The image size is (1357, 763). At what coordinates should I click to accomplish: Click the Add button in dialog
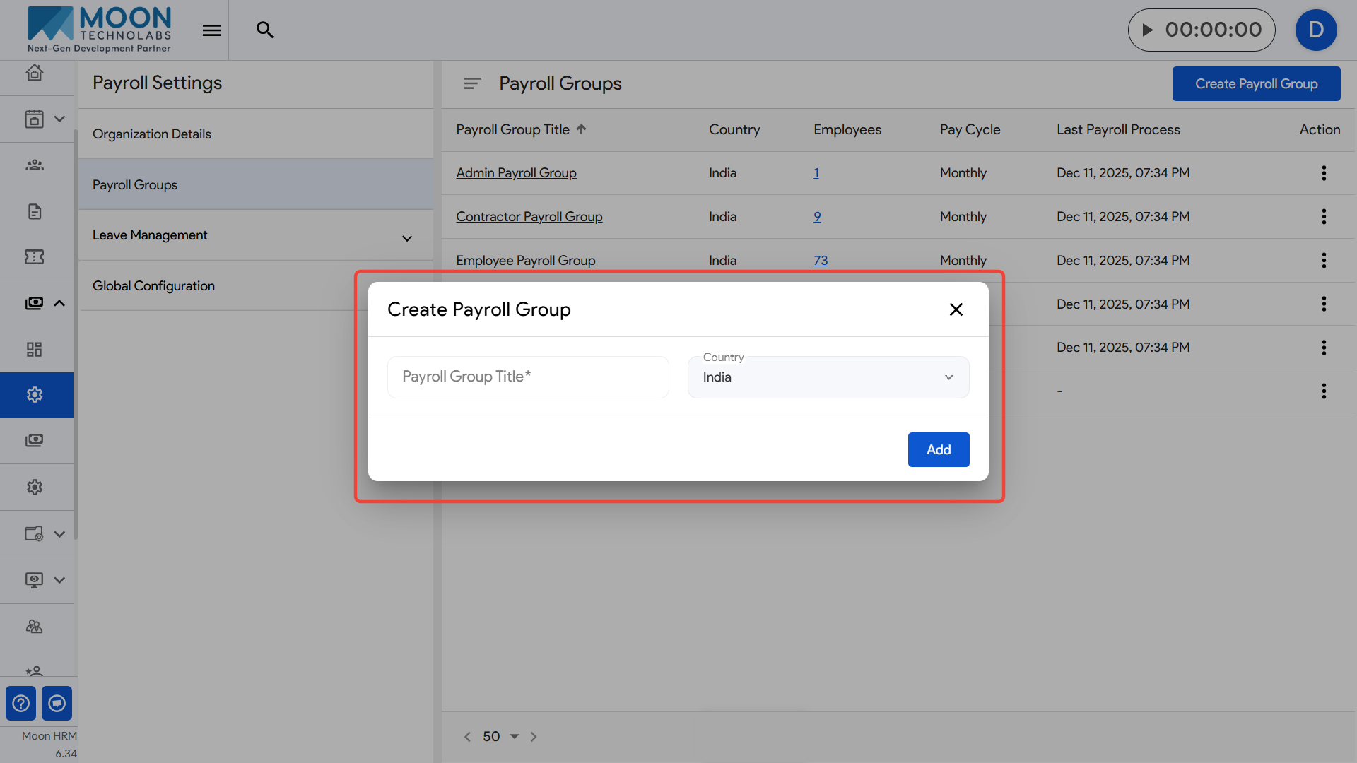(938, 449)
